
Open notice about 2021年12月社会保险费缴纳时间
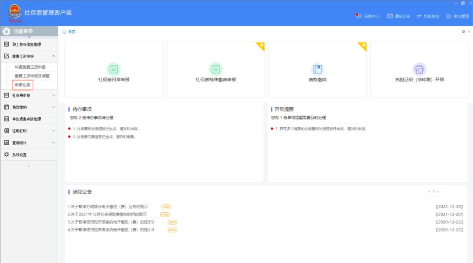click(107, 214)
